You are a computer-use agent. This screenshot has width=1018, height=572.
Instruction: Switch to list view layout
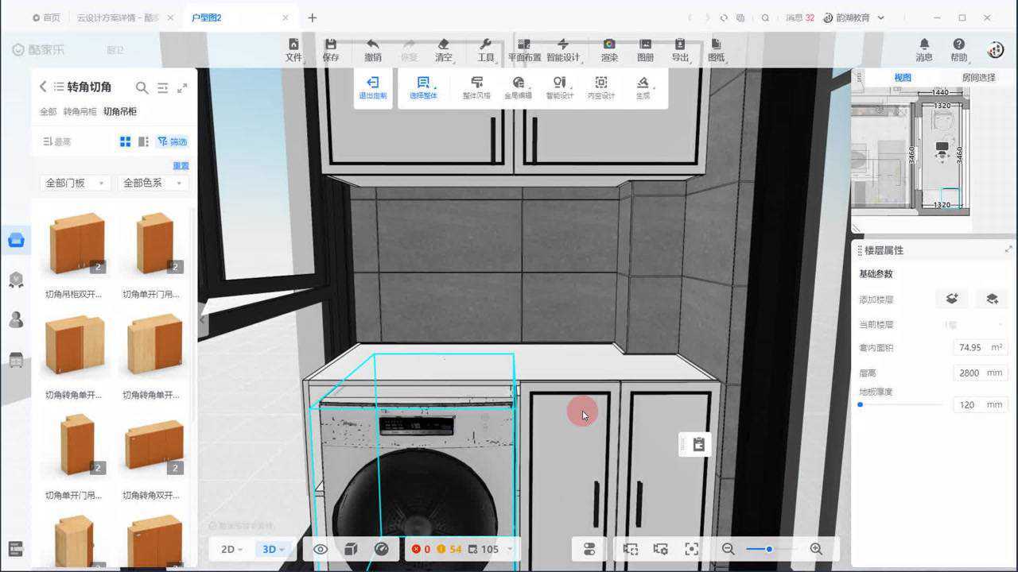click(x=144, y=141)
